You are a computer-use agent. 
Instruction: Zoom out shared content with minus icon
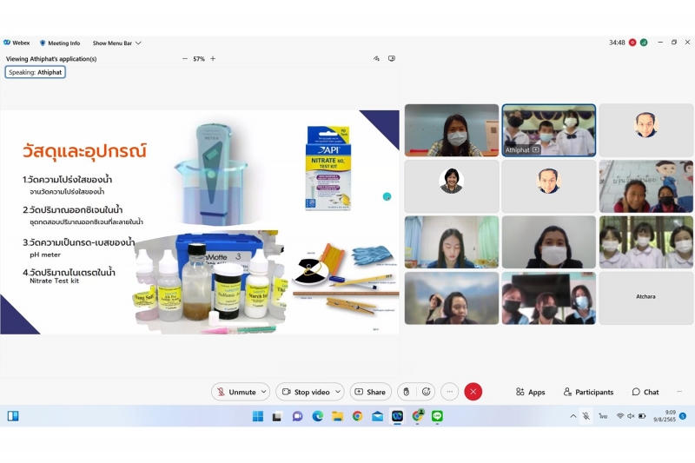point(184,59)
